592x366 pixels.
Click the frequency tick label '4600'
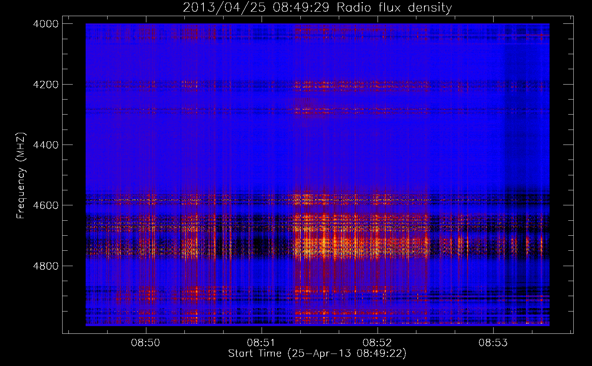coord(46,205)
